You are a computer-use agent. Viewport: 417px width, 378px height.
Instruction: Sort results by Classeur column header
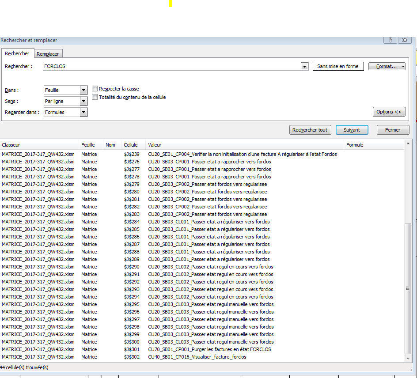(x=39, y=145)
